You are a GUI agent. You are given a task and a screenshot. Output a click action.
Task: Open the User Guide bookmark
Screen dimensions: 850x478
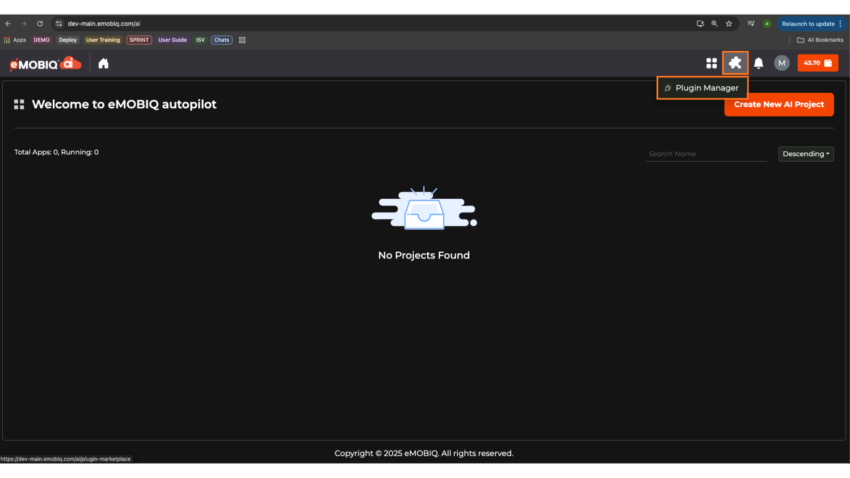point(172,40)
